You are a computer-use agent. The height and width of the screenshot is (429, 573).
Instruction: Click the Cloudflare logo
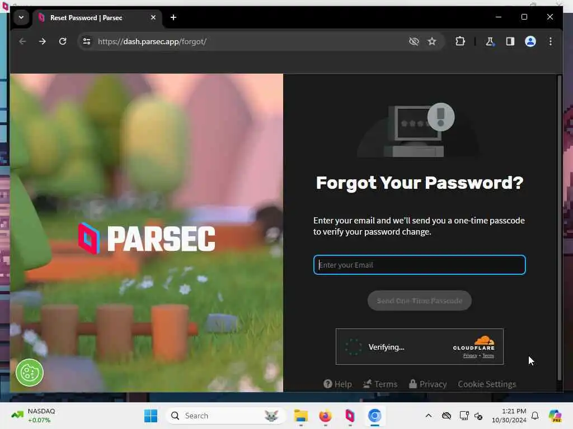(x=474, y=344)
